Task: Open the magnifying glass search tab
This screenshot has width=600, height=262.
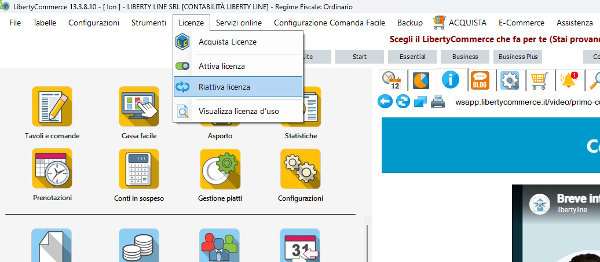Action: click(x=594, y=80)
